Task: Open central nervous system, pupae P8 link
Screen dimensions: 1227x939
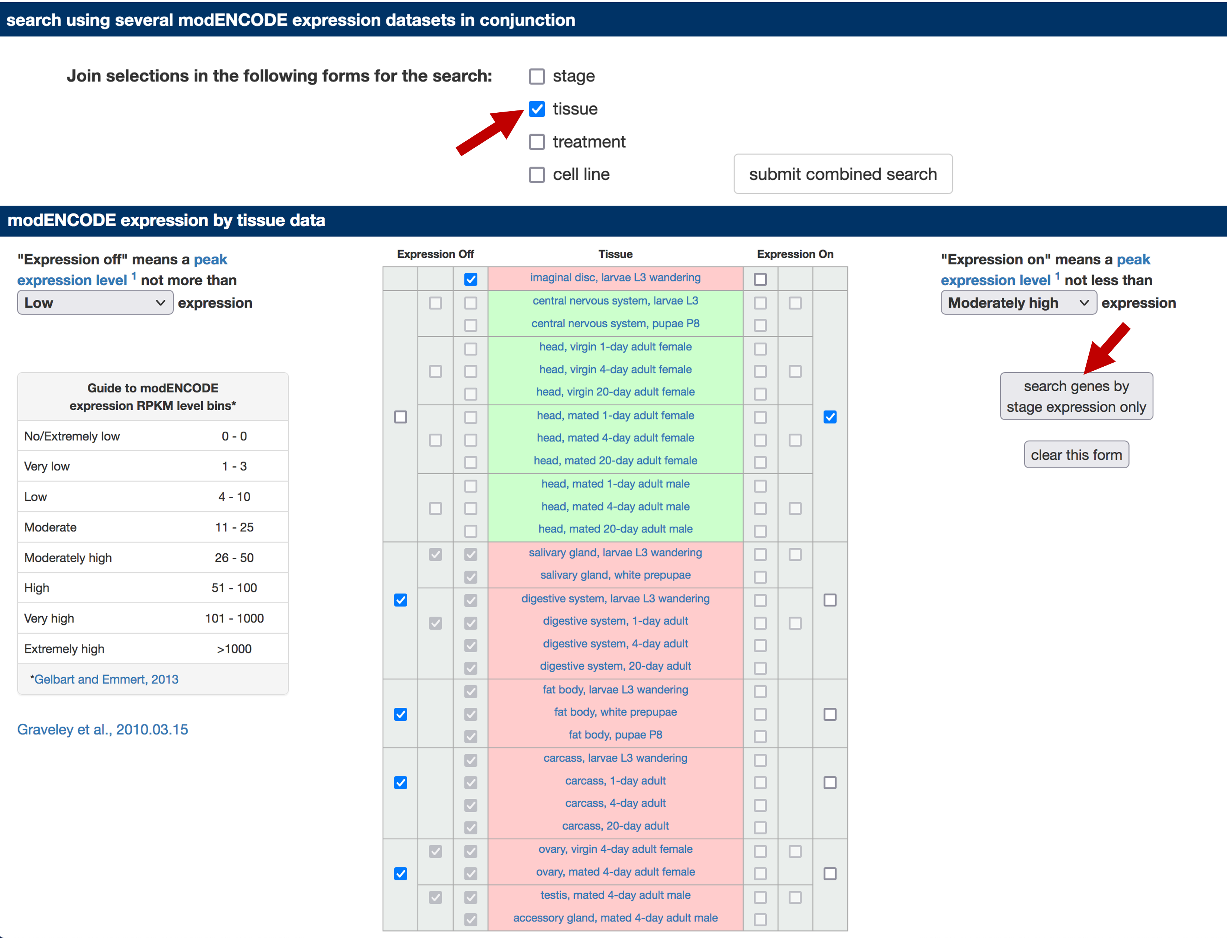Action: click(615, 324)
